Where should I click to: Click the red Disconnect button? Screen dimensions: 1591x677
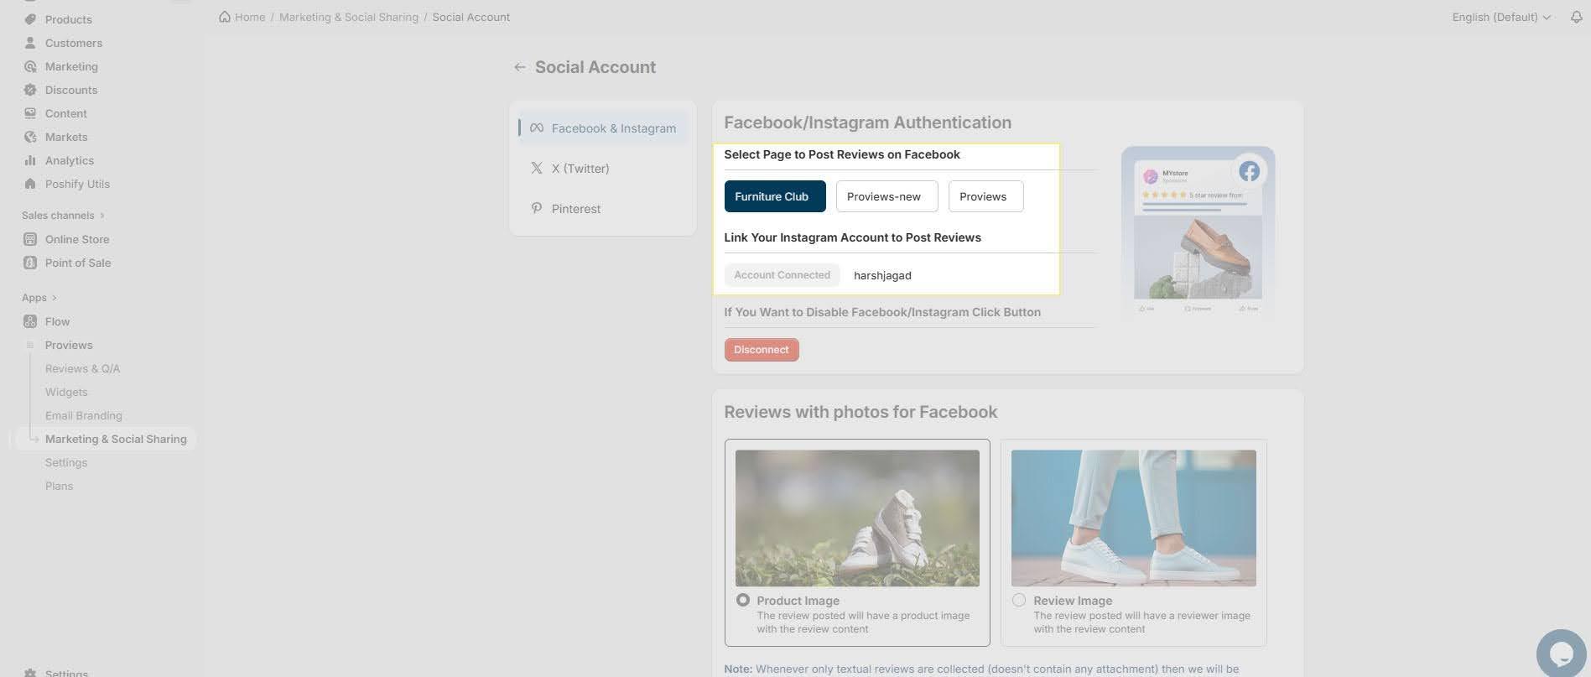(762, 350)
